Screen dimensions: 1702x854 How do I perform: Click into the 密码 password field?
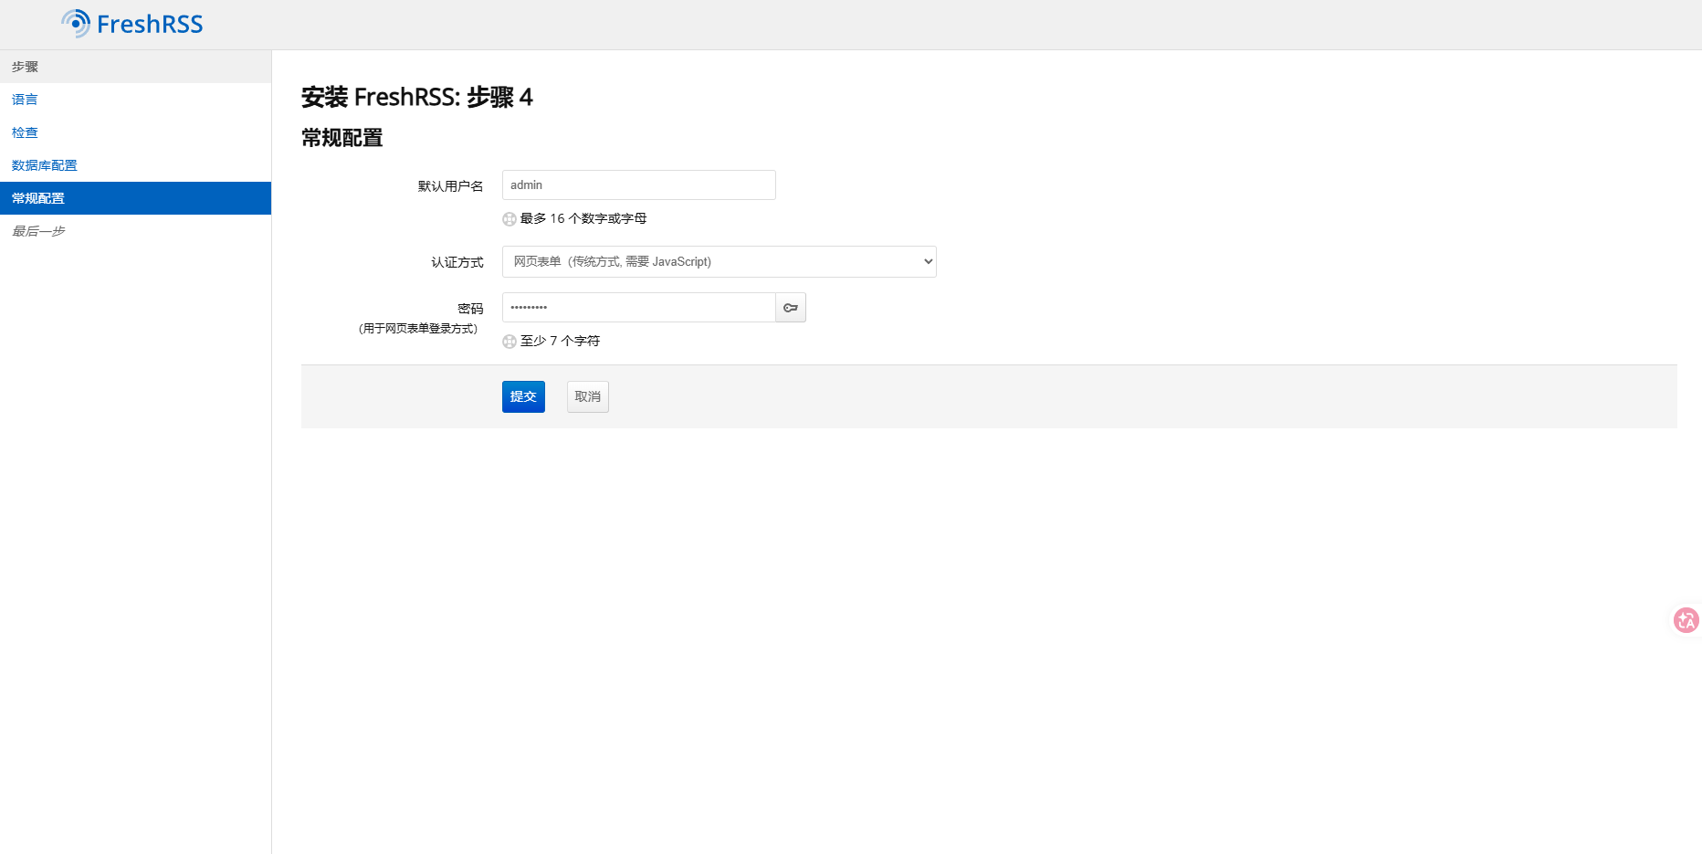coord(638,308)
